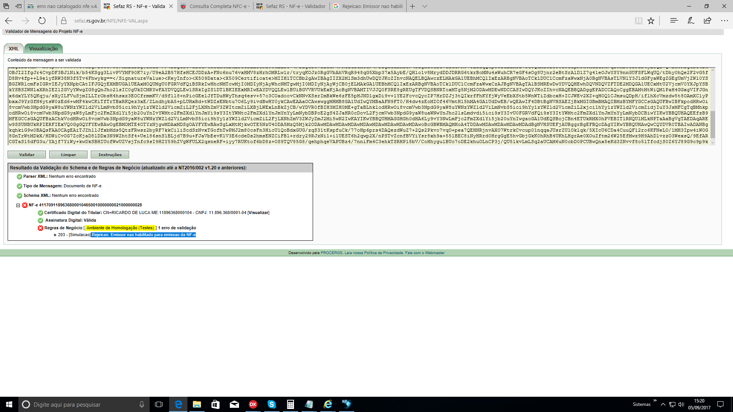Collapse the NF-e tree node
The image size is (733, 412).
(x=18, y=205)
